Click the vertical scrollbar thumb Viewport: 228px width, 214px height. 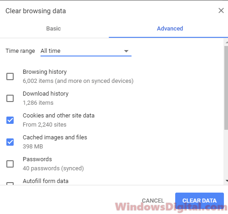226,88
